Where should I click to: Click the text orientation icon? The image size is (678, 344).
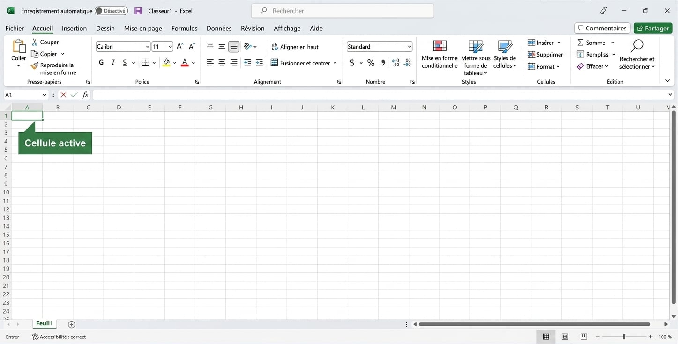tap(247, 46)
